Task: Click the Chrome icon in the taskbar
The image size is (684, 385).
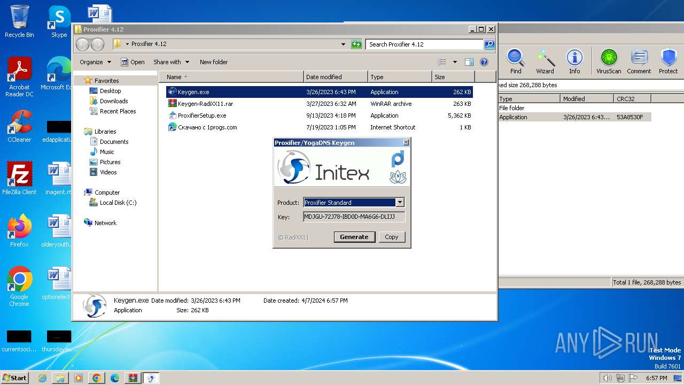Action: pyautogui.click(x=96, y=378)
